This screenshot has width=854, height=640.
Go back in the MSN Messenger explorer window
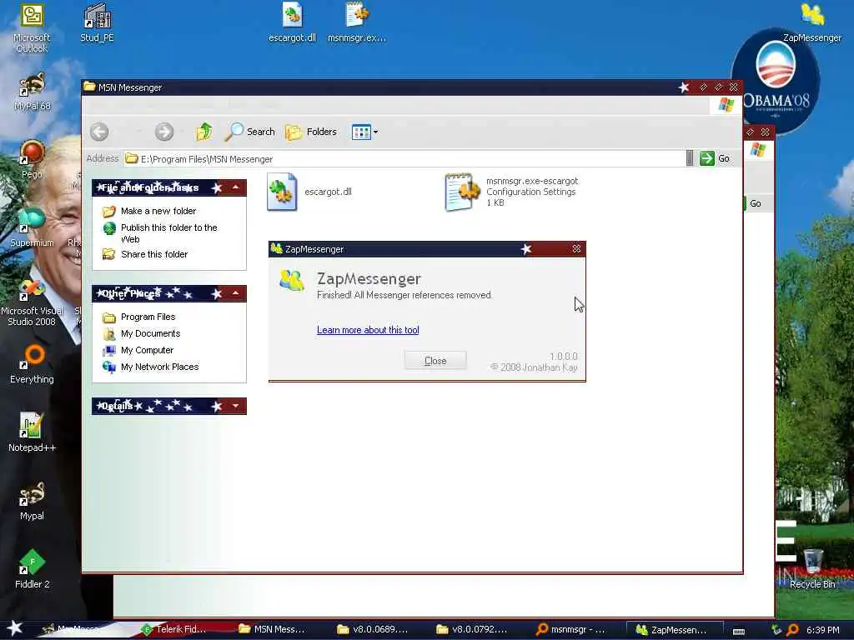click(x=99, y=132)
